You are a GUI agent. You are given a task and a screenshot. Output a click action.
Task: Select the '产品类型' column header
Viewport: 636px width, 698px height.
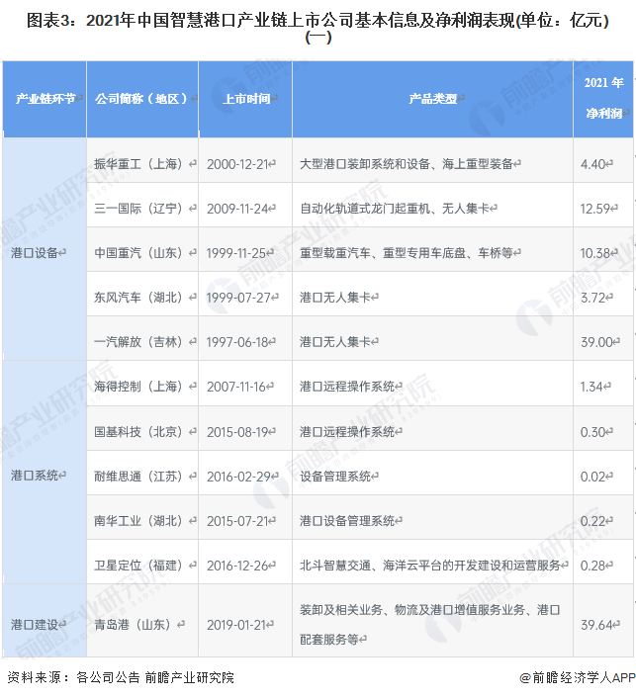coord(432,99)
